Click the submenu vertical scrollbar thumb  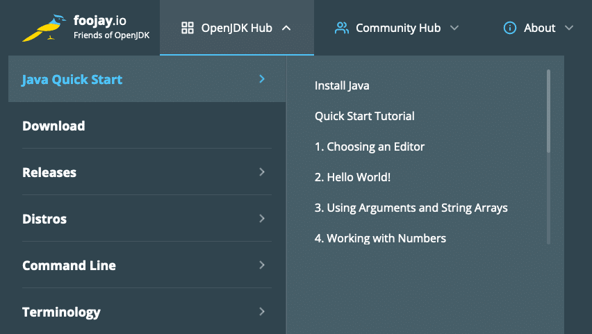pyautogui.click(x=548, y=111)
